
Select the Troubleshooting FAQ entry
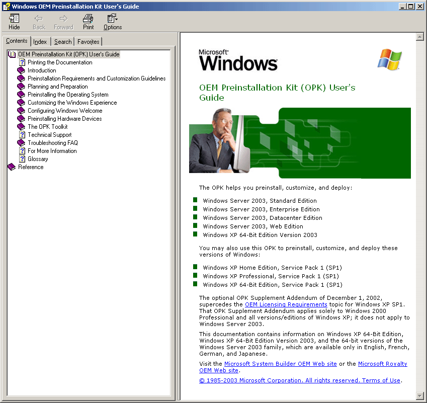pos(53,143)
